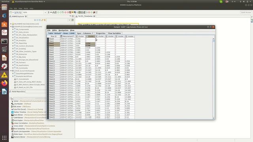
Task: Select the Node Repository panel tab
Action: [x=17, y=92]
